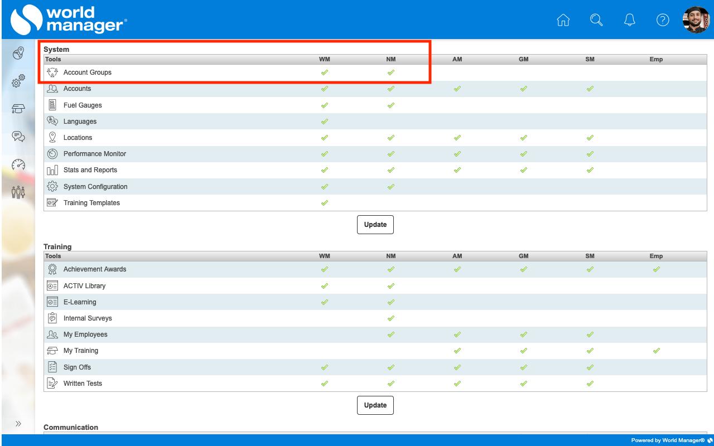Image resolution: width=714 pixels, height=446 pixels.
Task: Click Update button under System table
Action: (x=375, y=225)
